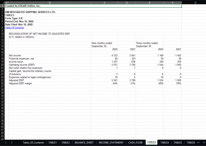Screen dimensions: 206x146
Task: Click 'Operating income (EBIT)' label
Action: tap(22, 65)
